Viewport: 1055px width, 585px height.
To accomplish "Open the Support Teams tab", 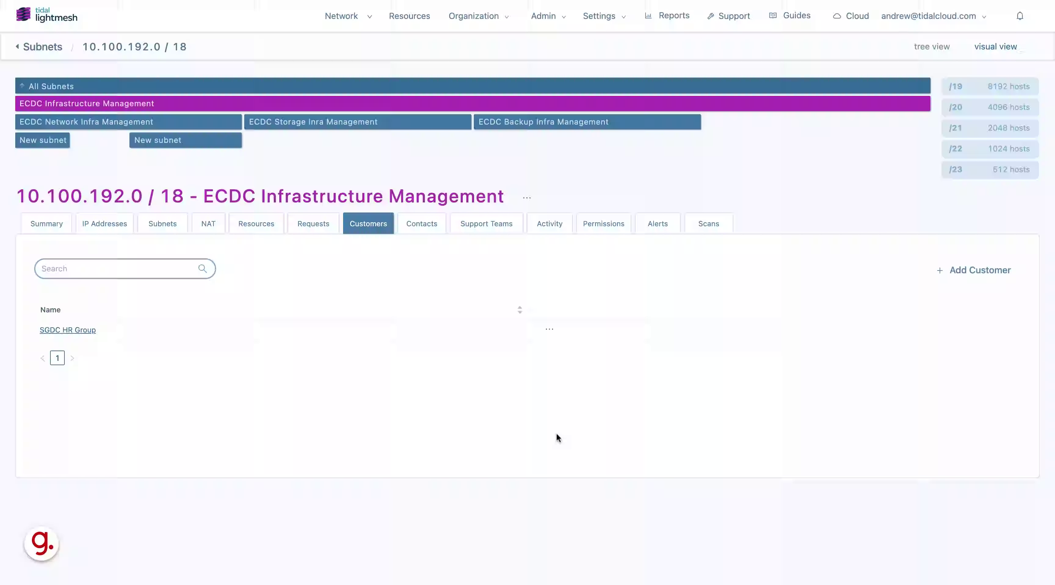I will (486, 224).
